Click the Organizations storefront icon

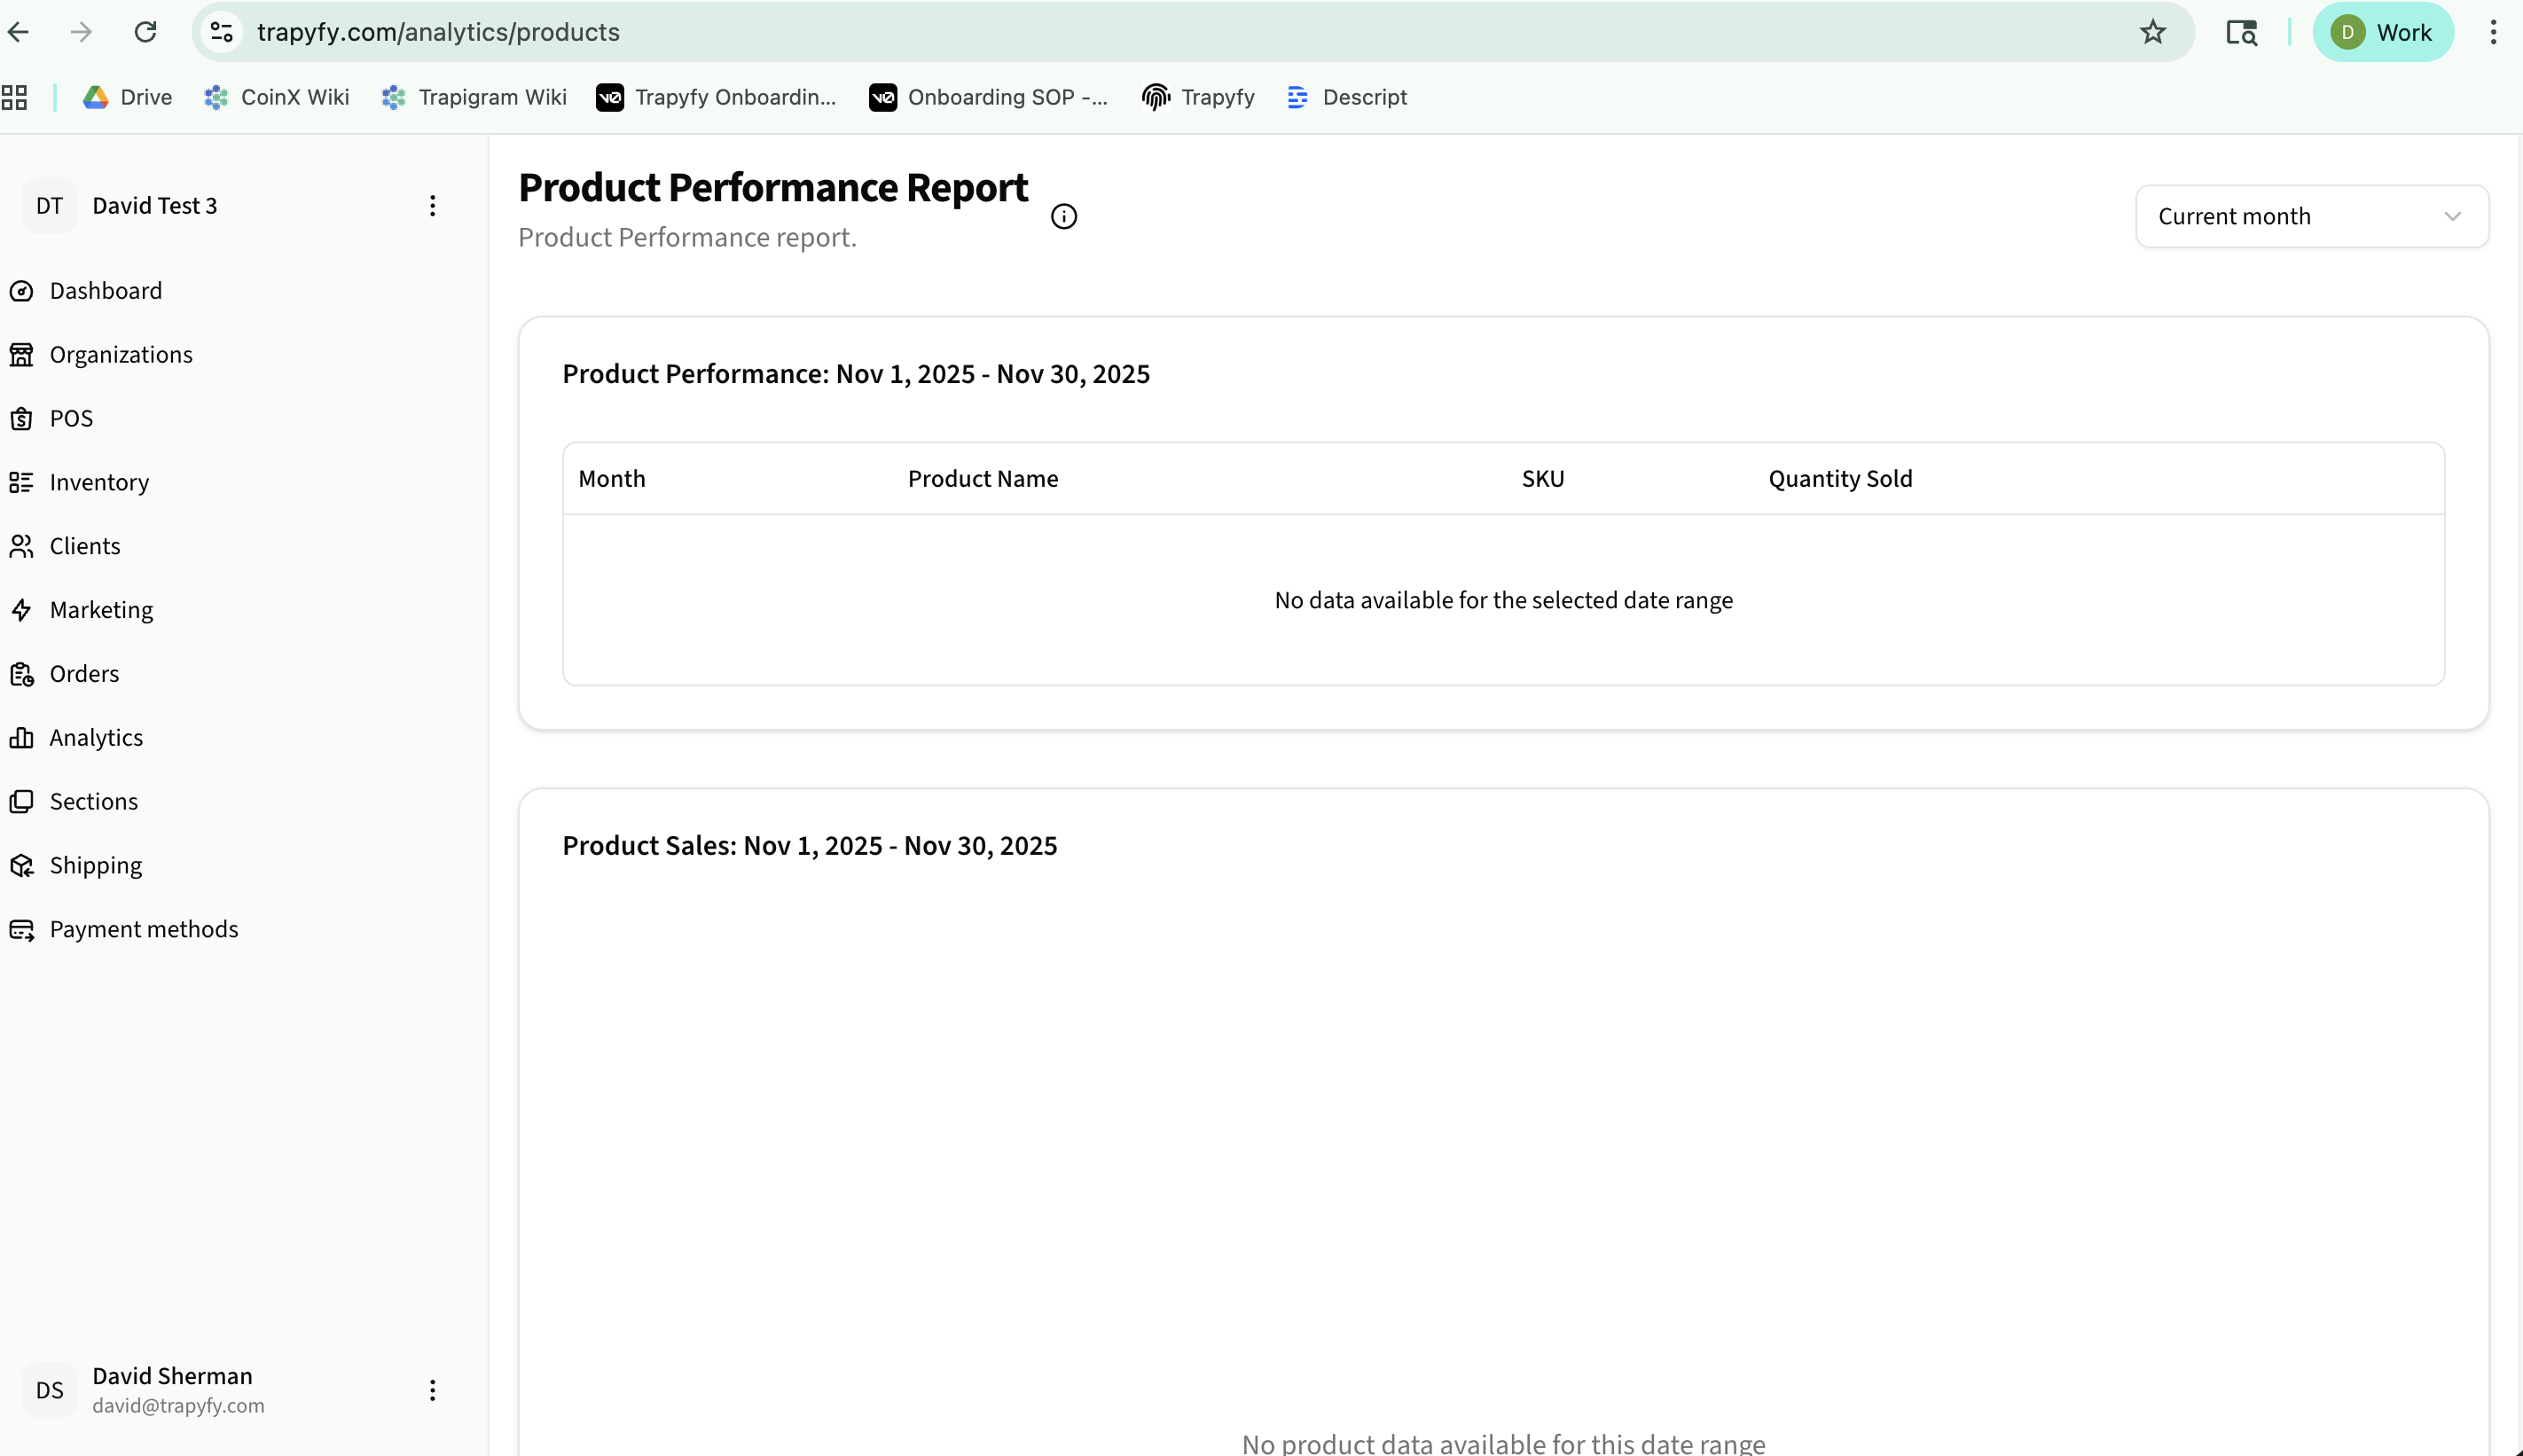[21, 355]
